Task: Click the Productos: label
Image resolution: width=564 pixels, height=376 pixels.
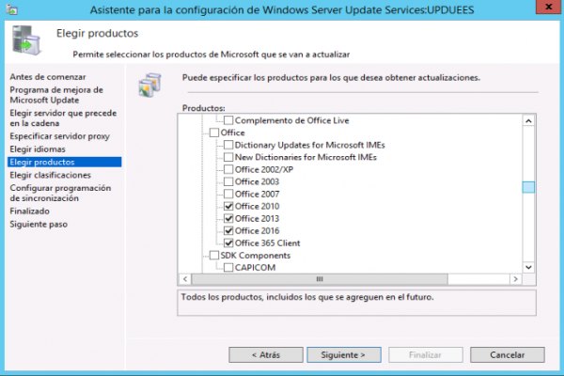Action: (204, 108)
